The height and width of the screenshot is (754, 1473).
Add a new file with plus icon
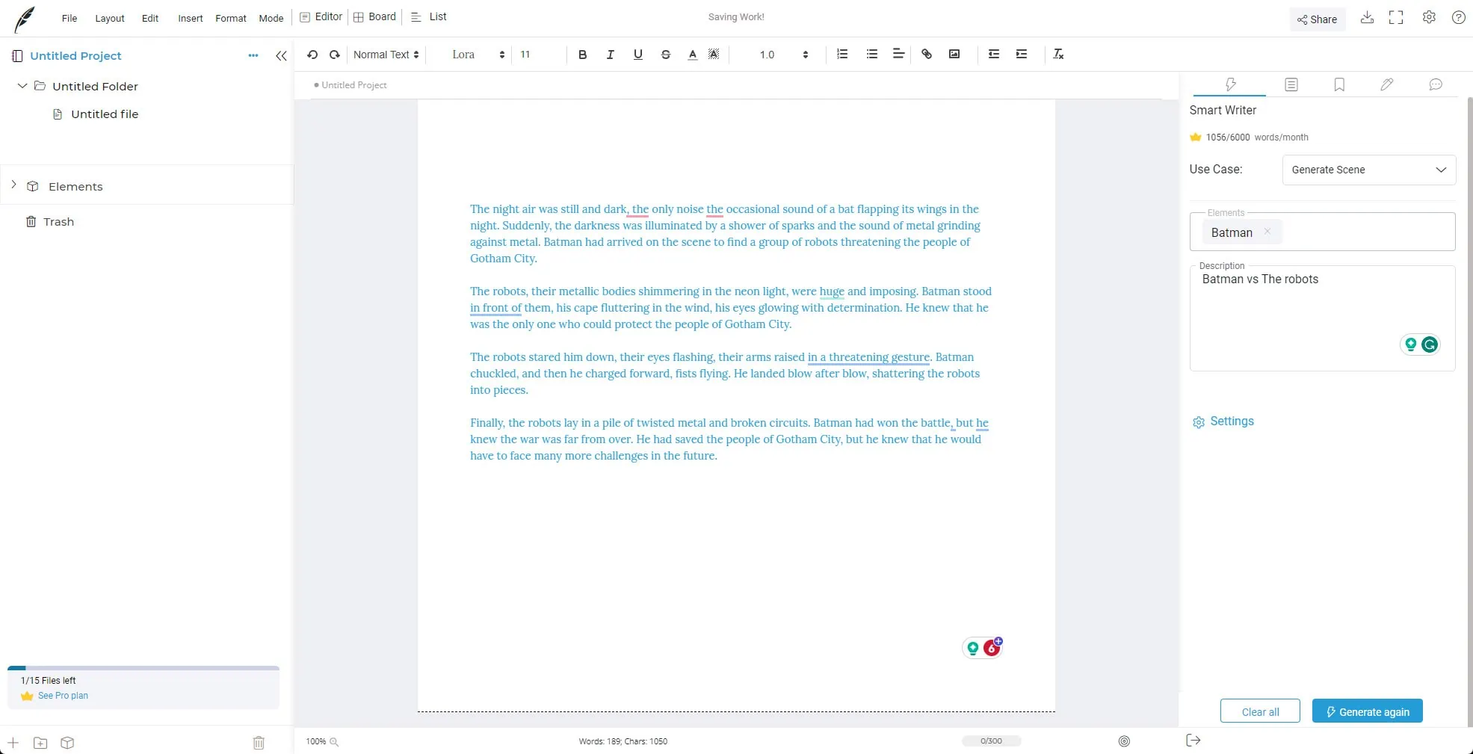tap(13, 743)
